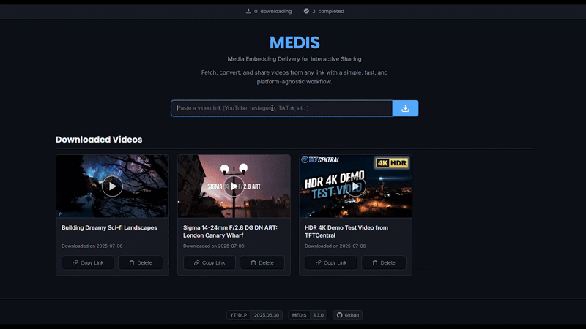The width and height of the screenshot is (586, 329).
Task: Click the Building Dreamy Sci-fi Landscapes title
Action: (x=109, y=227)
